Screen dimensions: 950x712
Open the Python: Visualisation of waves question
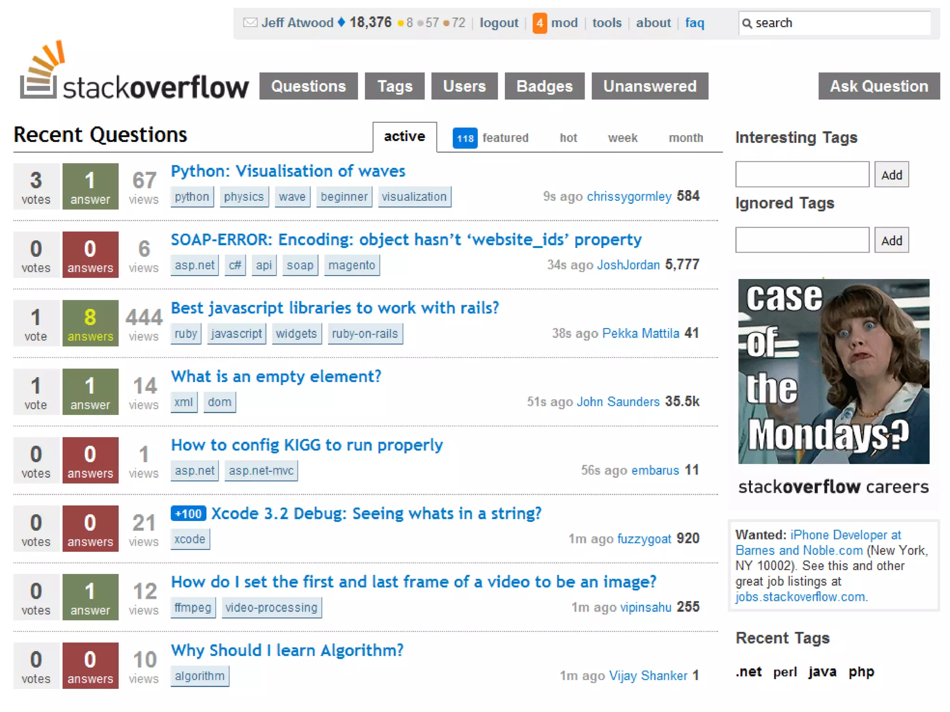point(288,171)
